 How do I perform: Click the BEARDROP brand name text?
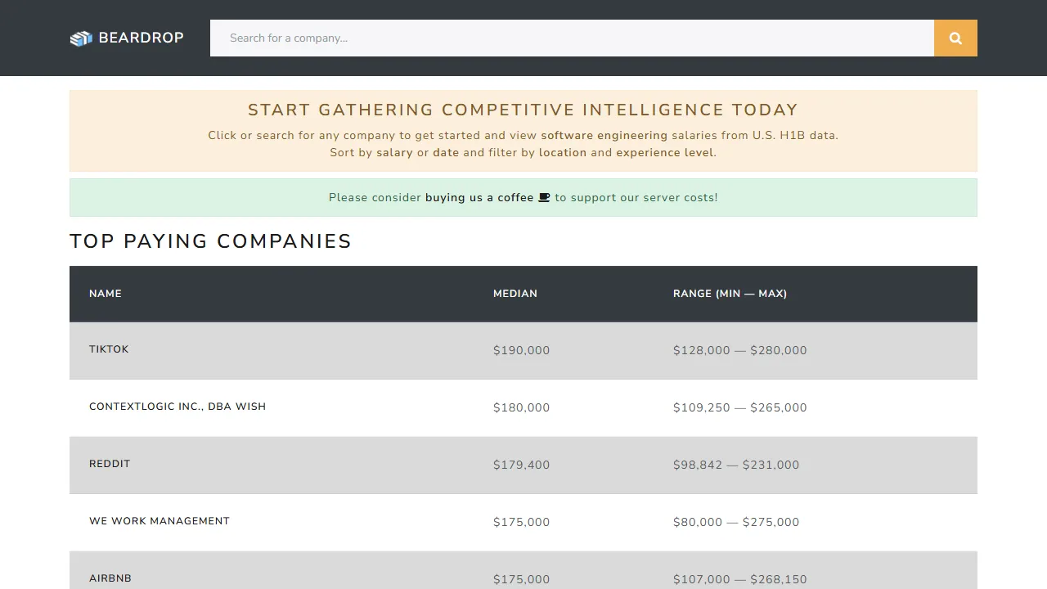point(141,37)
